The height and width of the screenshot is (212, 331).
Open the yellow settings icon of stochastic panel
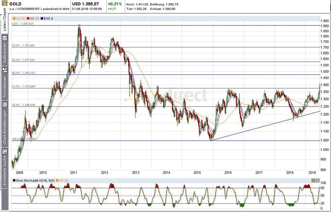click(x=313, y=180)
